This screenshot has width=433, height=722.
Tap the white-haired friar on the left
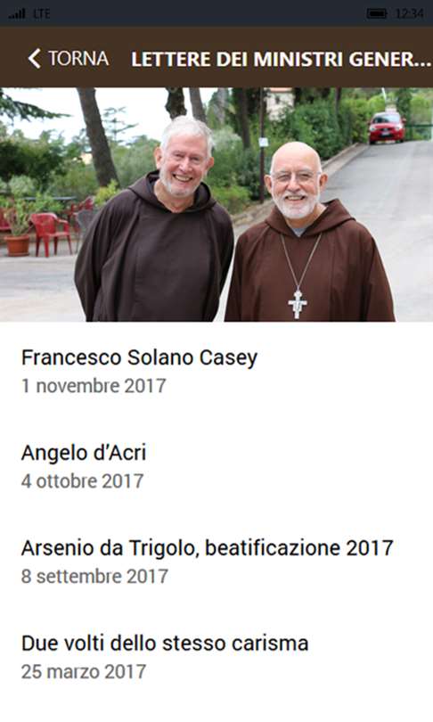pos(154,221)
